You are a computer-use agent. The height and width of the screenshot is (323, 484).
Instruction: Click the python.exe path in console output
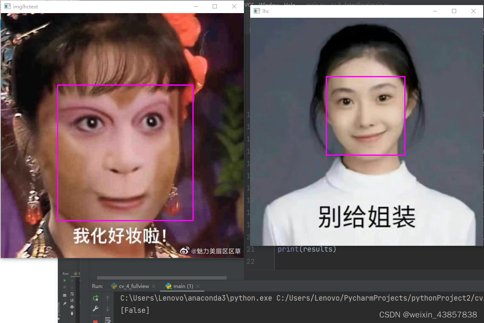[196, 298]
